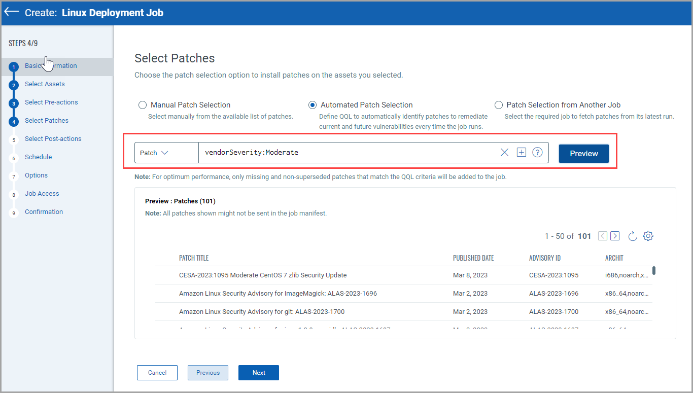Viewport: 693px width, 393px height.
Task: Open table settings gear icon
Action: [x=648, y=236]
